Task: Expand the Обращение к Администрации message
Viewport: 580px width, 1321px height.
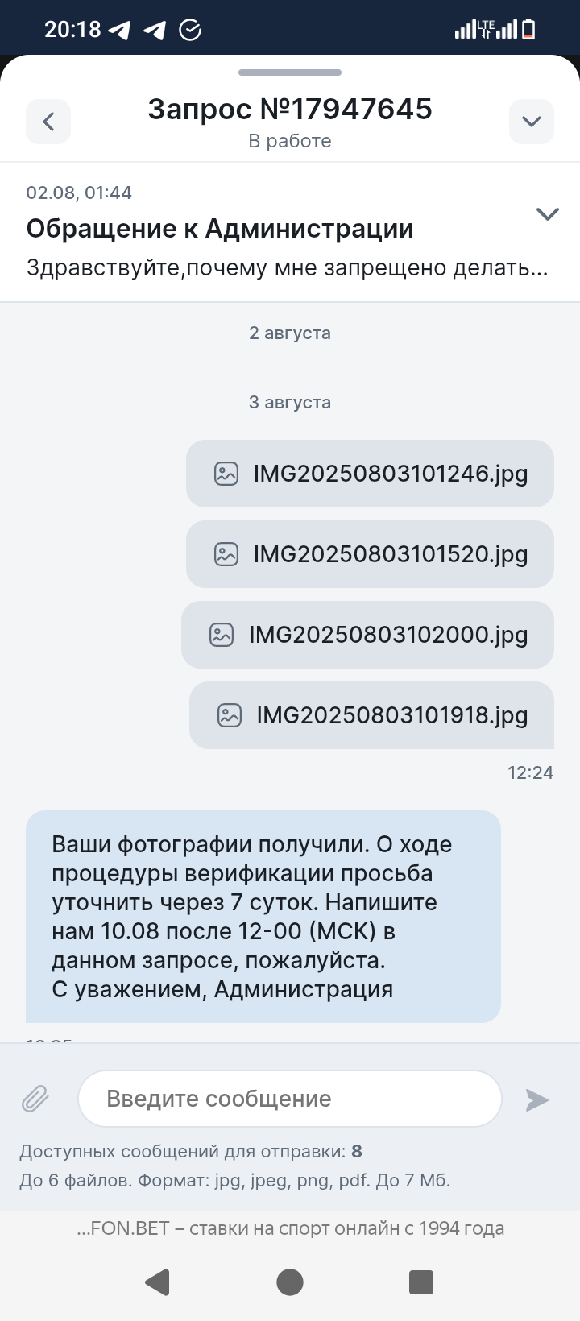Action: (547, 214)
